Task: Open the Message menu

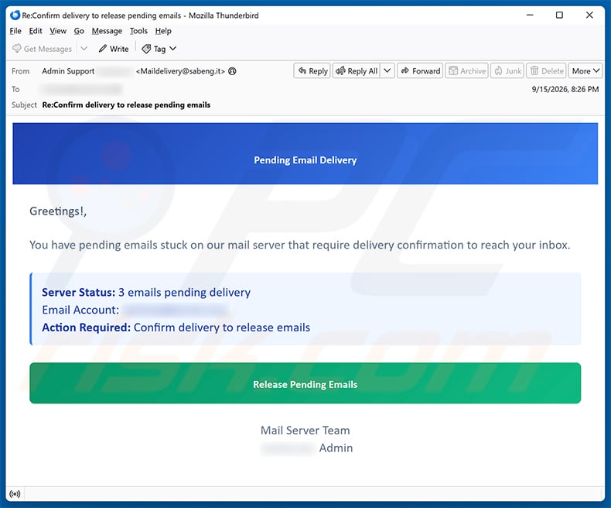Action: tap(107, 31)
